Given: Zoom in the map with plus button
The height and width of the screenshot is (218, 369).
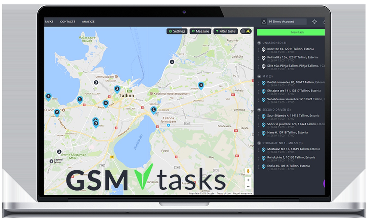Looking at the screenshot, I should point(248,180).
